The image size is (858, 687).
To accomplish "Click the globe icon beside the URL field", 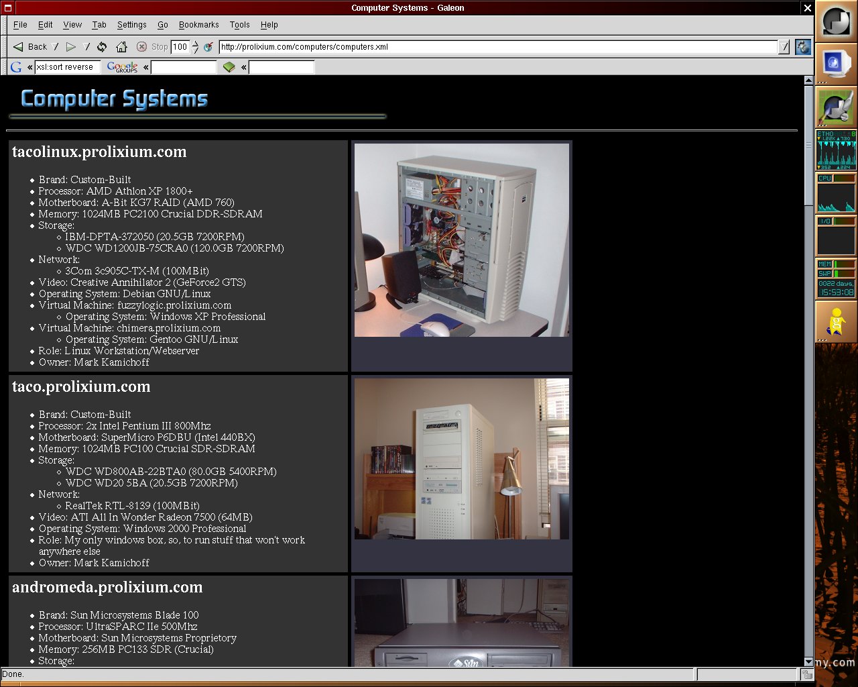I will pos(208,46).
